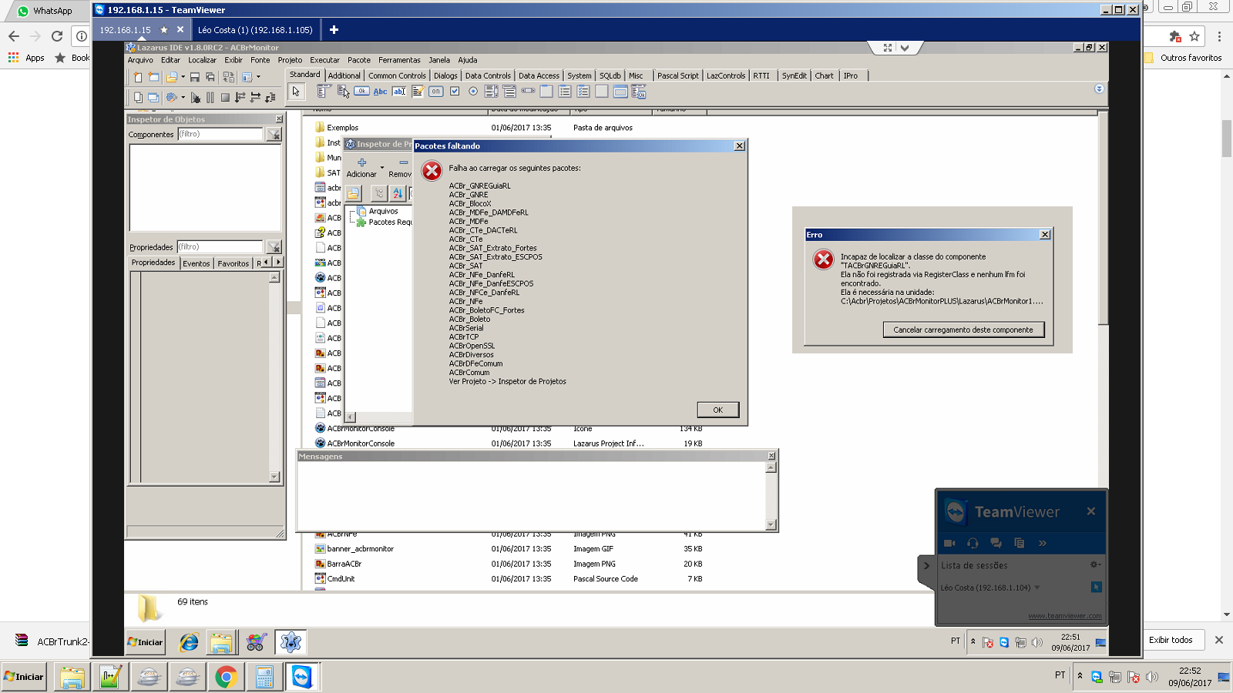Screen dimensions: 1233x693
Task: Toggle remote pointer button in TeamViewer session list
Action: (1096, 587)
